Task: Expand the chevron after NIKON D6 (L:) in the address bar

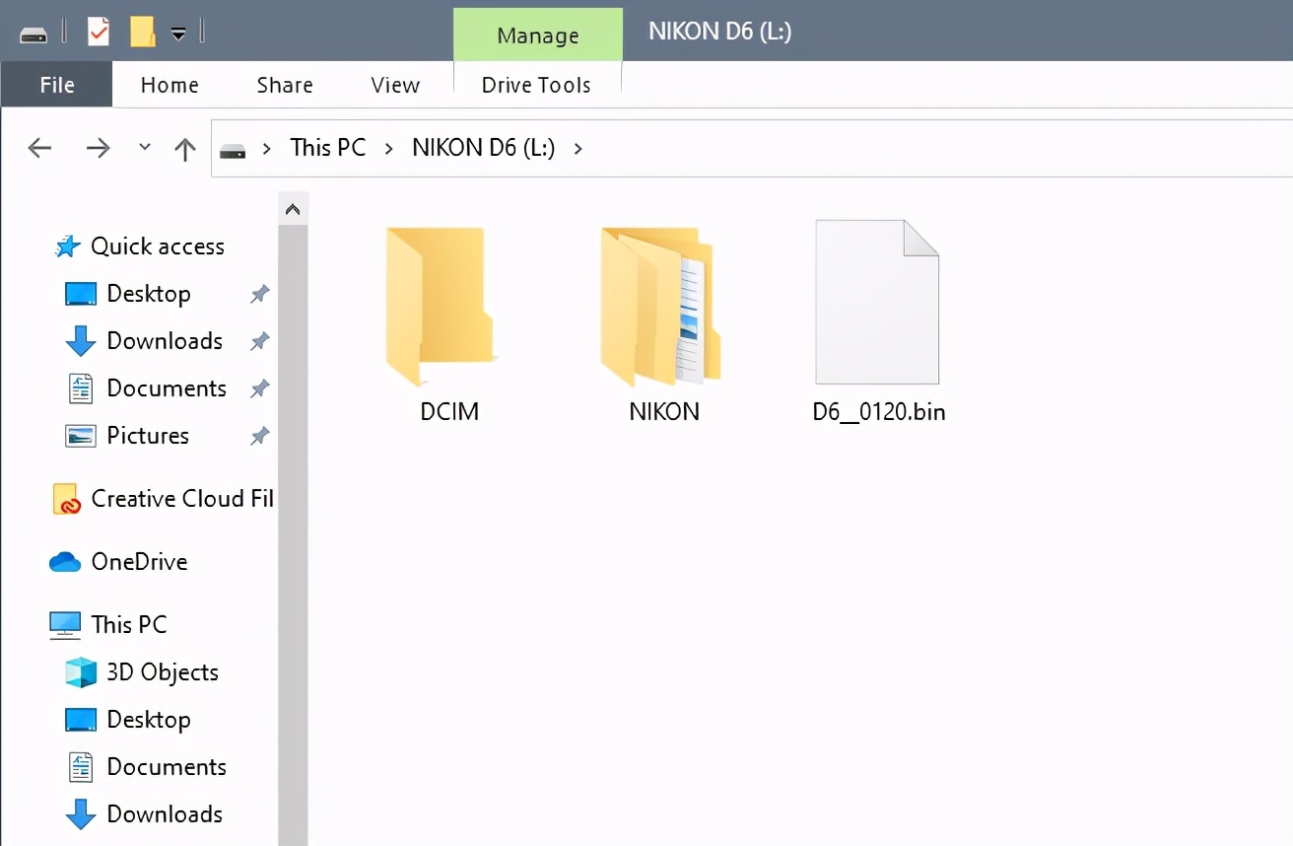Action: click(x=578, y=149)
